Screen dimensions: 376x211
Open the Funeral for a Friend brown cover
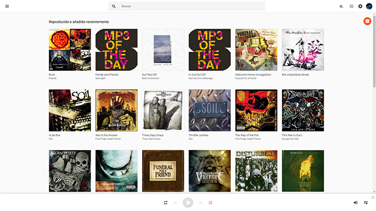click(x=163, y=171)
